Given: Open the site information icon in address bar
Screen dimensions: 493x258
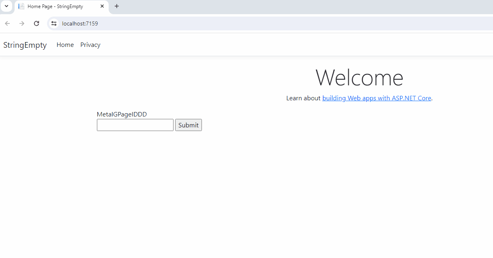Looking at the screenshot, I should point(54,23).
